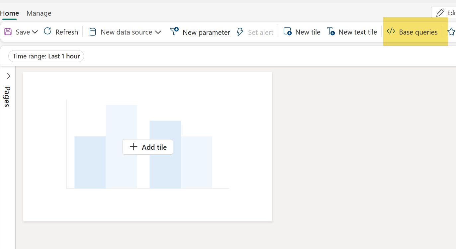Click the New data source cylinder icon

(x=93, y=32)
